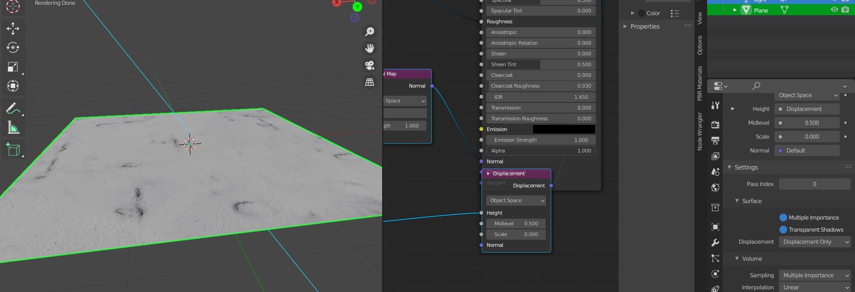Viewport: 855px width, 292px height.
Task: Select the Add Cube tool
Action: click(x=13, y=150)
